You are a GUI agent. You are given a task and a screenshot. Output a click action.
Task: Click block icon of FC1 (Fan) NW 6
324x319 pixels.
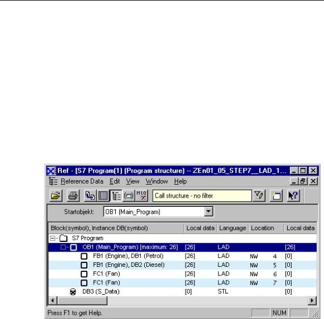(x=84, y=274)
